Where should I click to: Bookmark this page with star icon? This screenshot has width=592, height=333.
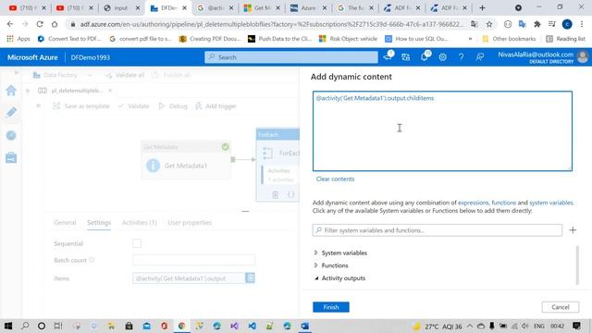click(x=489, y=24)
